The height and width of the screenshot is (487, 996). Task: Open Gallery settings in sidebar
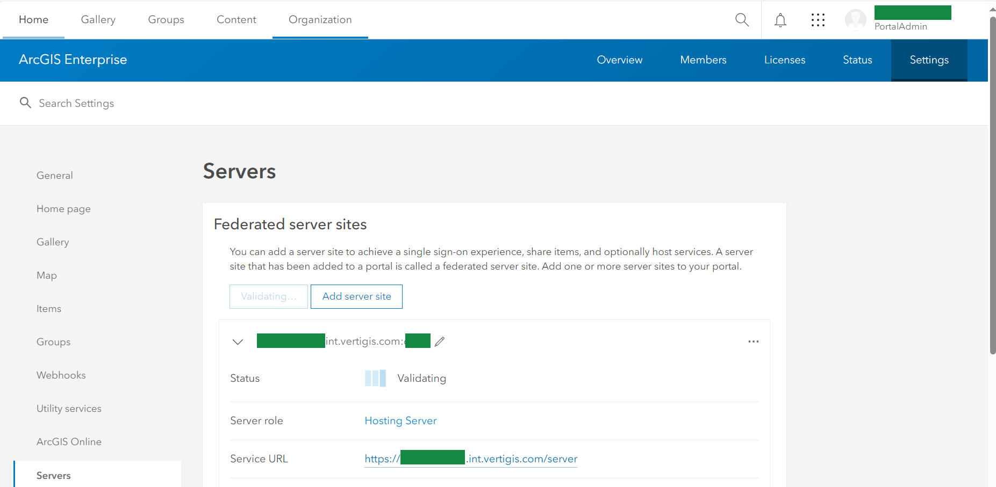click(x=53, y=242)
